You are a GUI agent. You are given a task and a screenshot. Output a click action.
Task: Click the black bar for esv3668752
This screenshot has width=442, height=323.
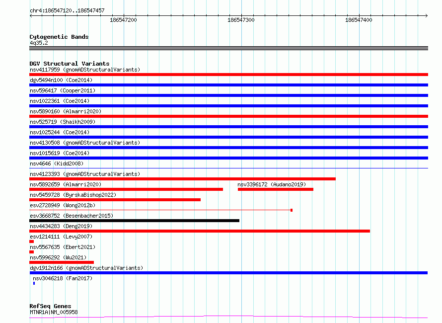coord(134,221)
